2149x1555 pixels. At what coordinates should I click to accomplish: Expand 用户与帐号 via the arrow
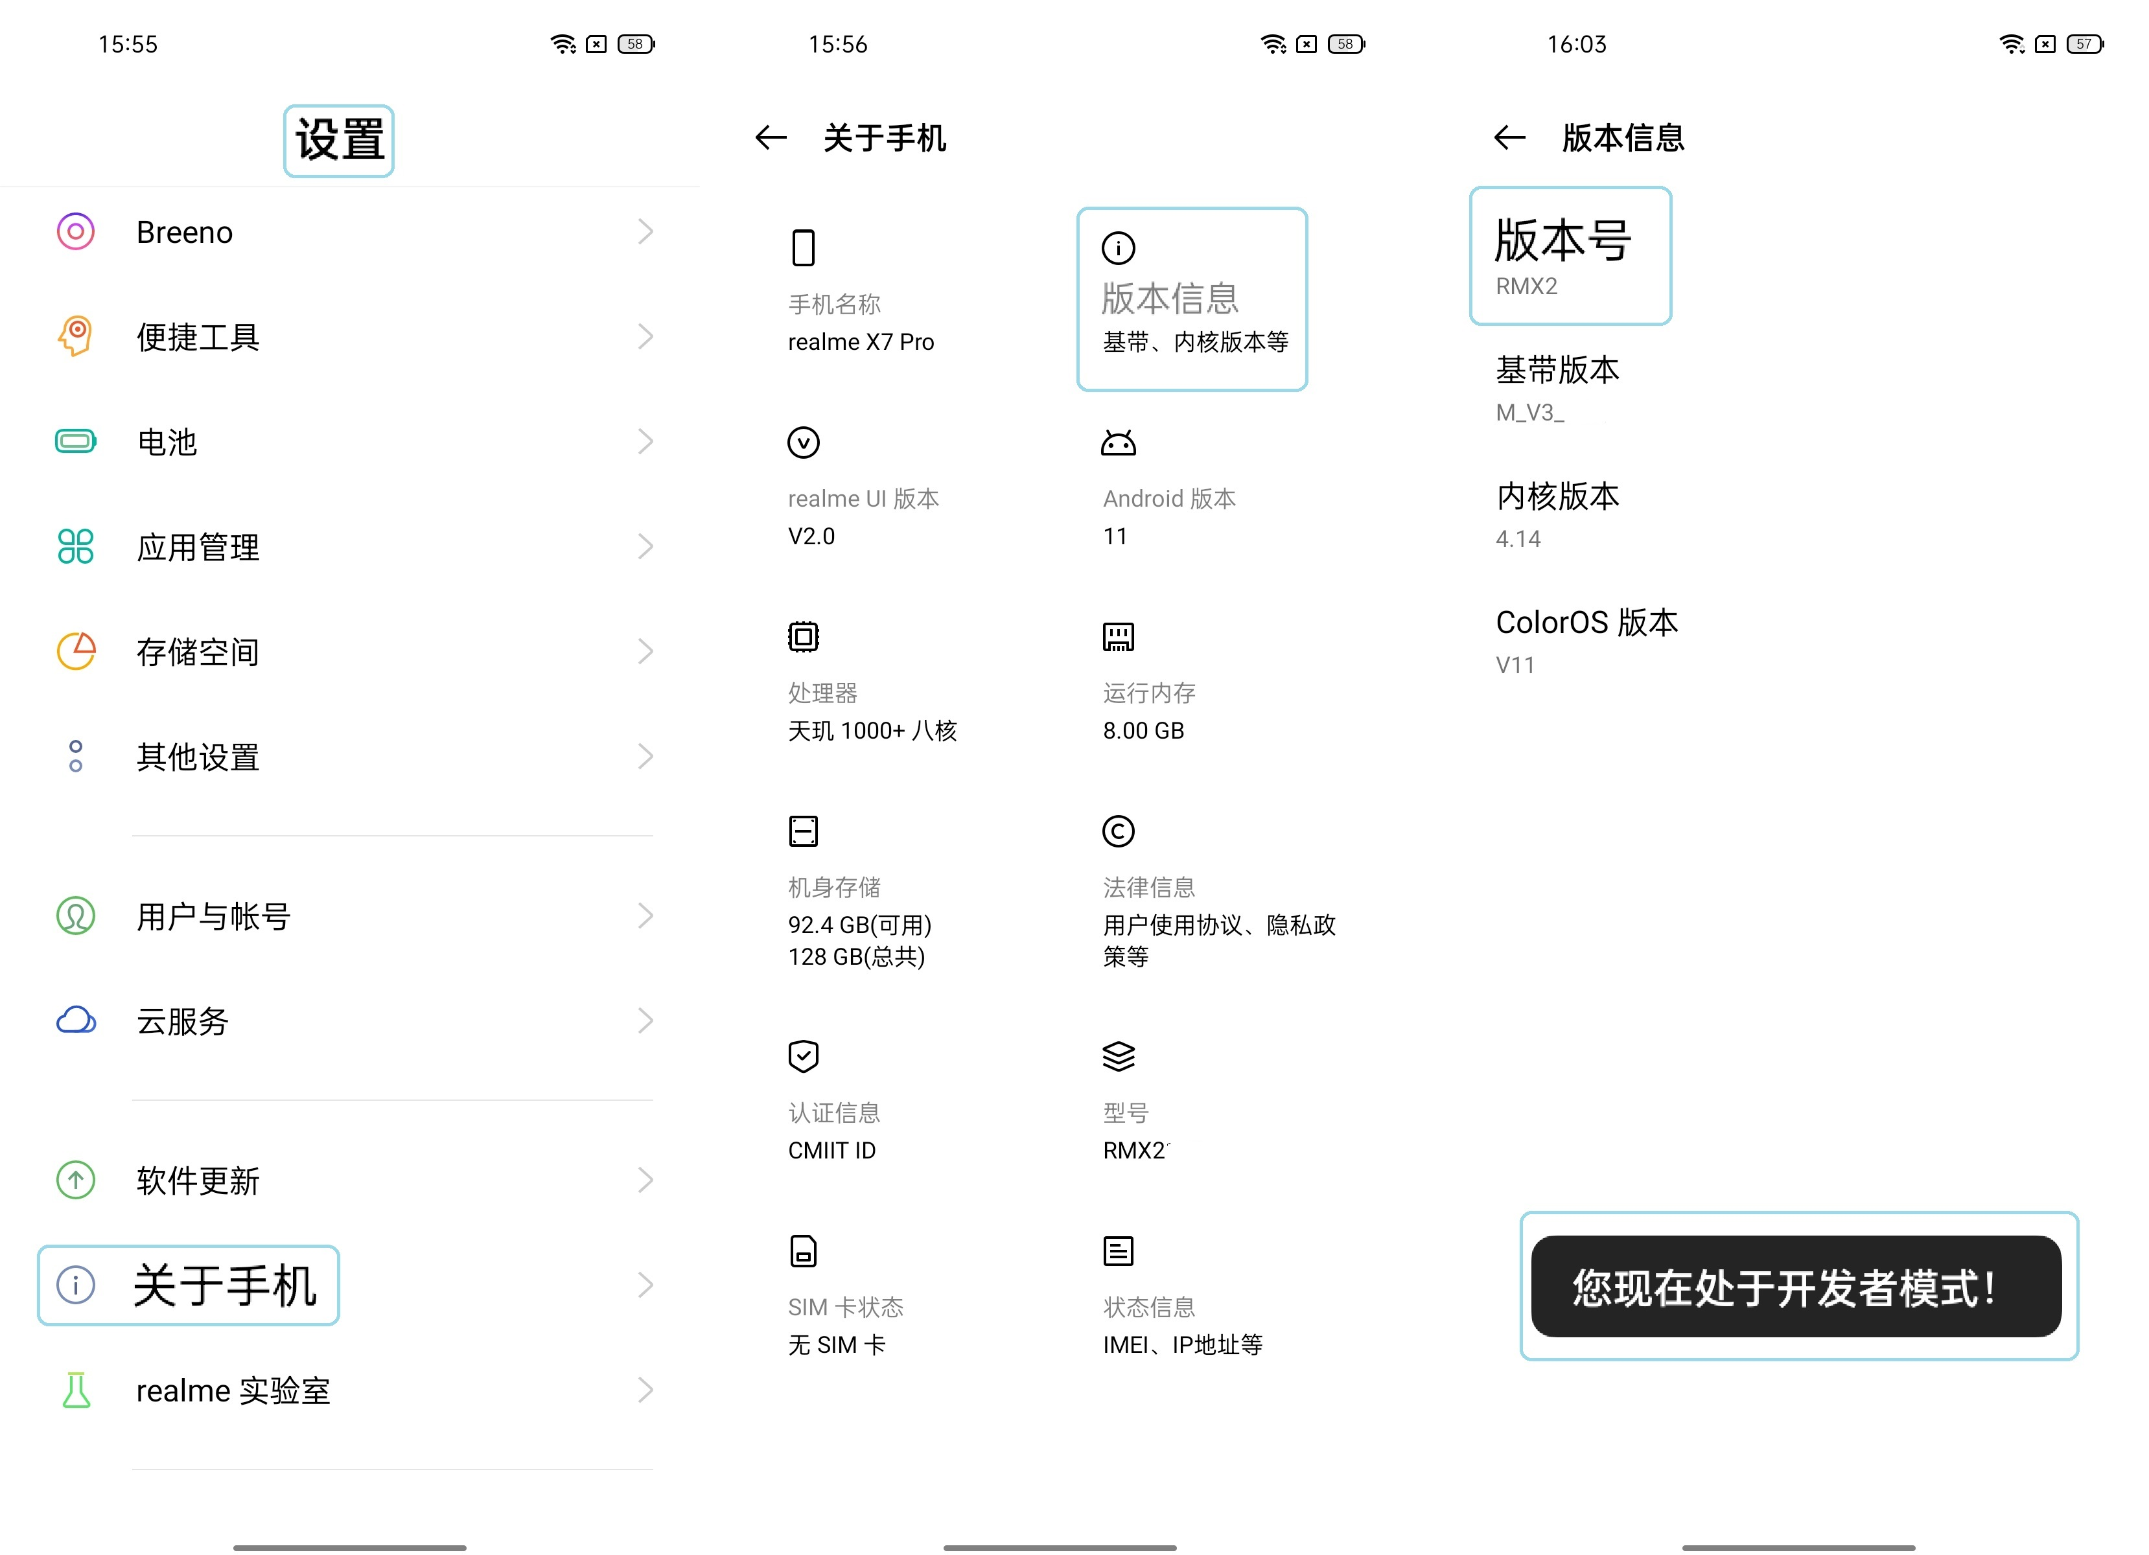click(647, 916)
